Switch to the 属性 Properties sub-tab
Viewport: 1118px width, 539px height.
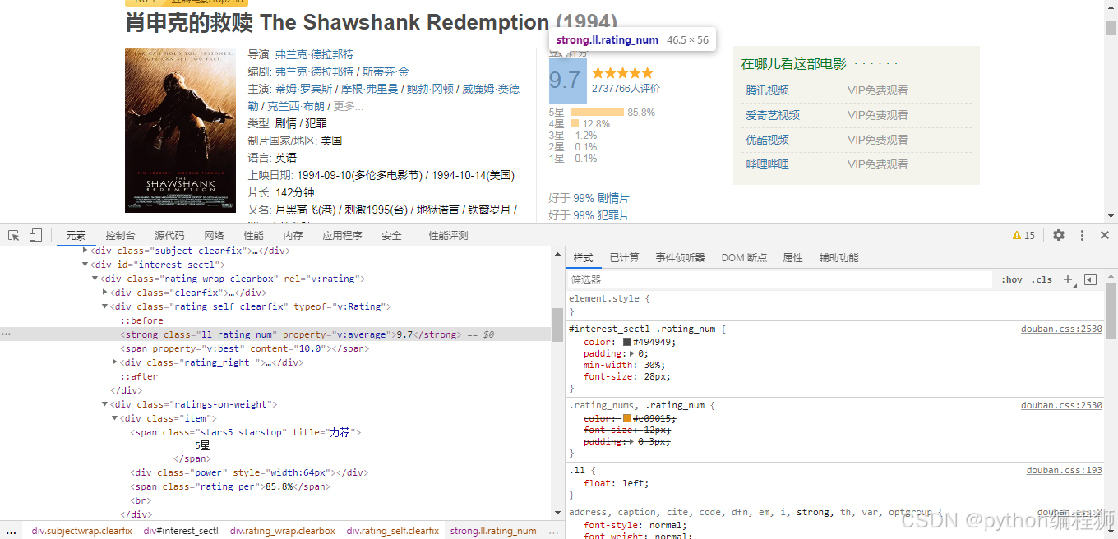[x=792, y=258]
